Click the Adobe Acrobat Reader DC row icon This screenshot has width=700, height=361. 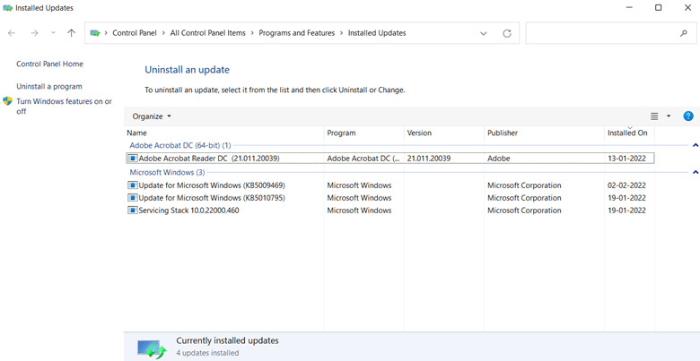(x=132, y=159)
